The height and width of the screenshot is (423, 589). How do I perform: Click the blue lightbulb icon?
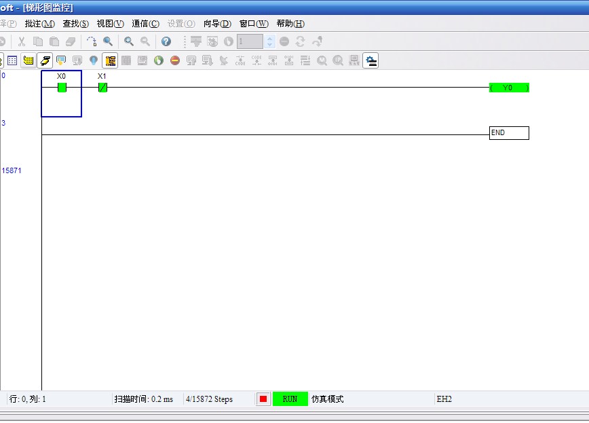click(94, 60)
